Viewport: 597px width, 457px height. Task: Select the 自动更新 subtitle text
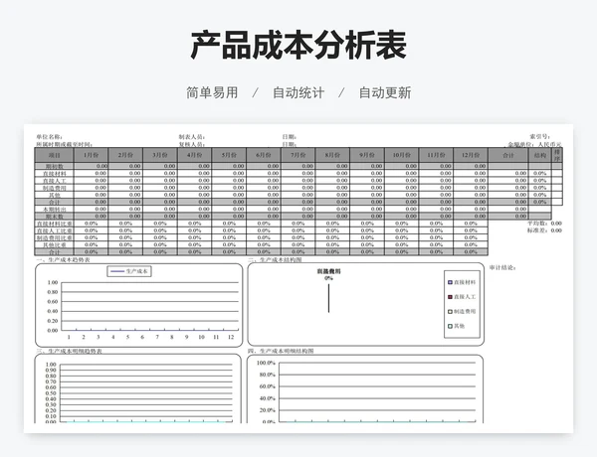click(385, 92)
